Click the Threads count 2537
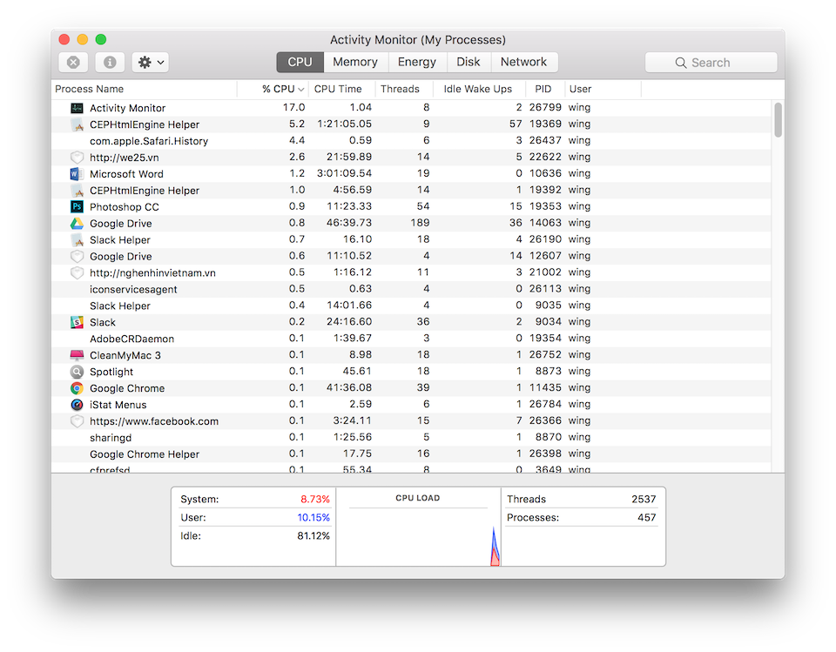Image resolution: width=836 pixels, height=652 pixels. pos(644,500)
